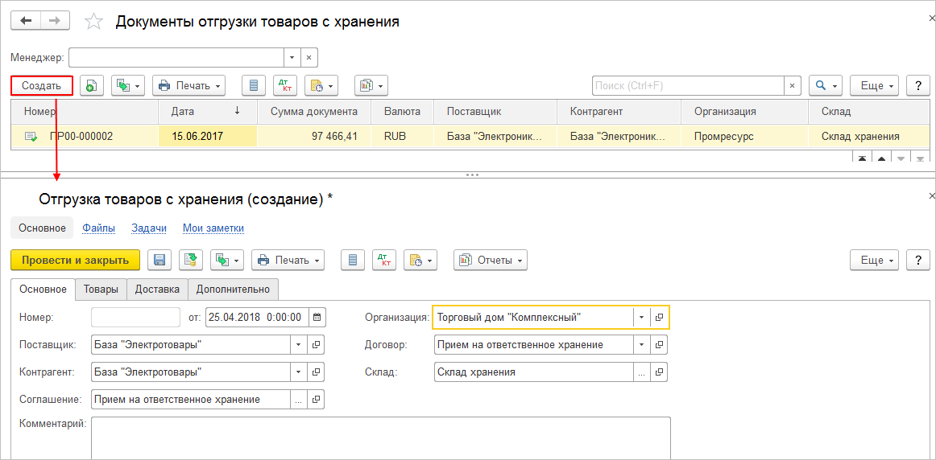Open the Организация record with its open icon
The width and height of the screenshot is (936, 460).
click(659, 318)
